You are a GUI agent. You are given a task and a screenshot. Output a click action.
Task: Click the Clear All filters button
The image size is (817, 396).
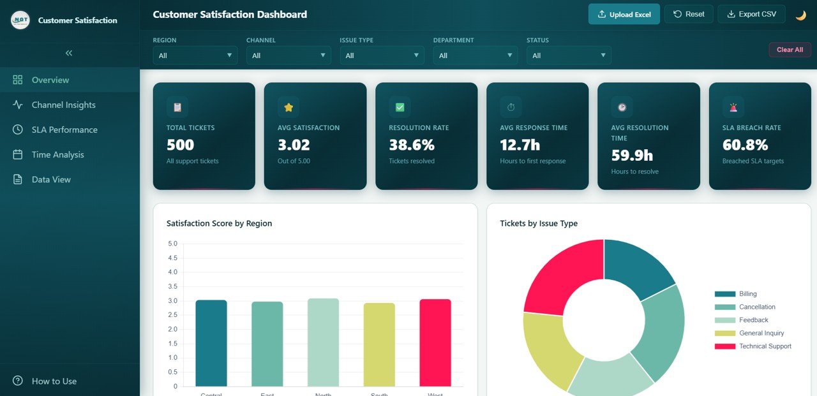coord(790,49)
